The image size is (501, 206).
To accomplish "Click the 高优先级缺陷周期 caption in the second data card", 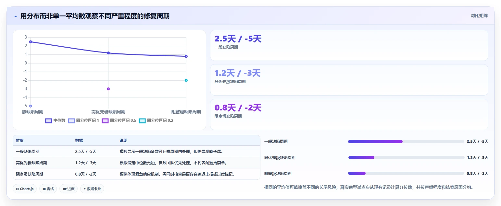I will [x=230, y=82].
